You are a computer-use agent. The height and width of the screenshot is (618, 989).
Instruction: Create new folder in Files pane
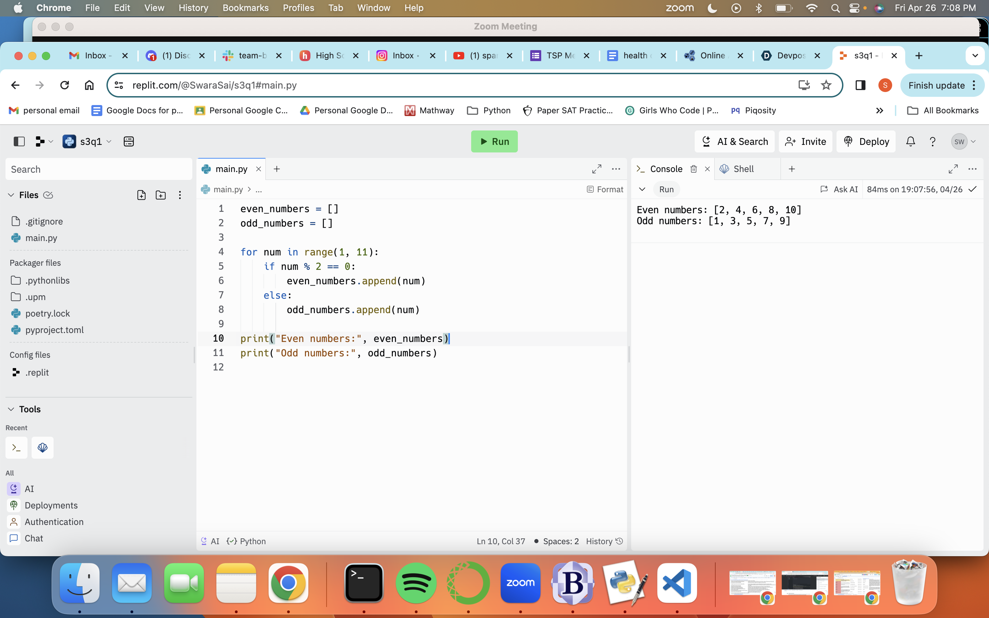pos(161,195)
